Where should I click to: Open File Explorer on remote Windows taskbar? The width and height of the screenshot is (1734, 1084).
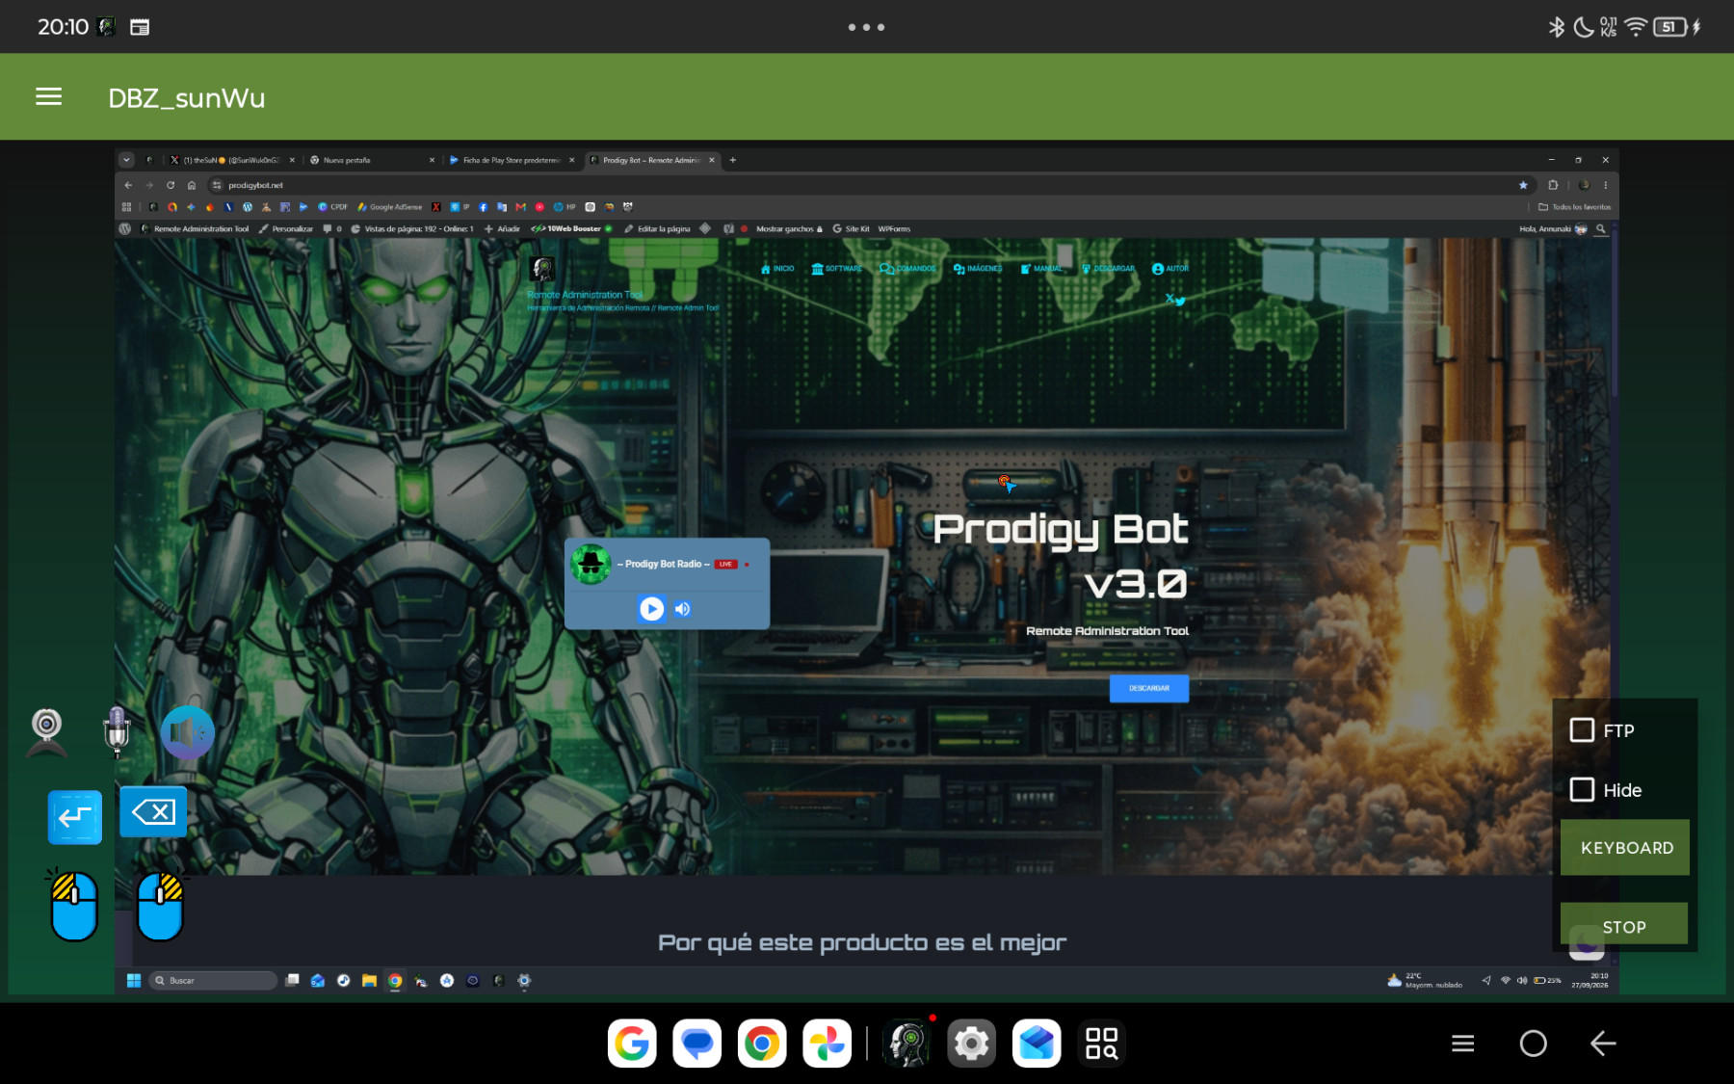(369, 981)
